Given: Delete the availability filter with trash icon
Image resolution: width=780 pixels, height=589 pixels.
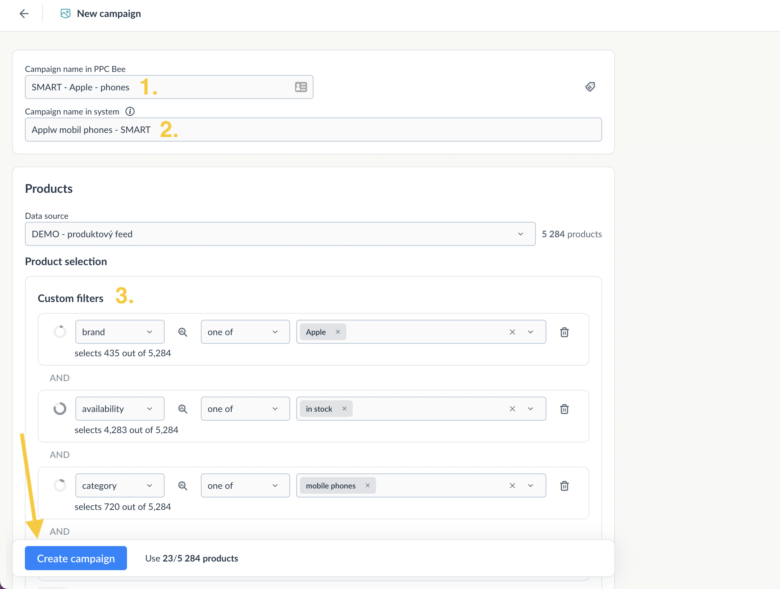Looking at the screenshot, I should tap(564, 409).
